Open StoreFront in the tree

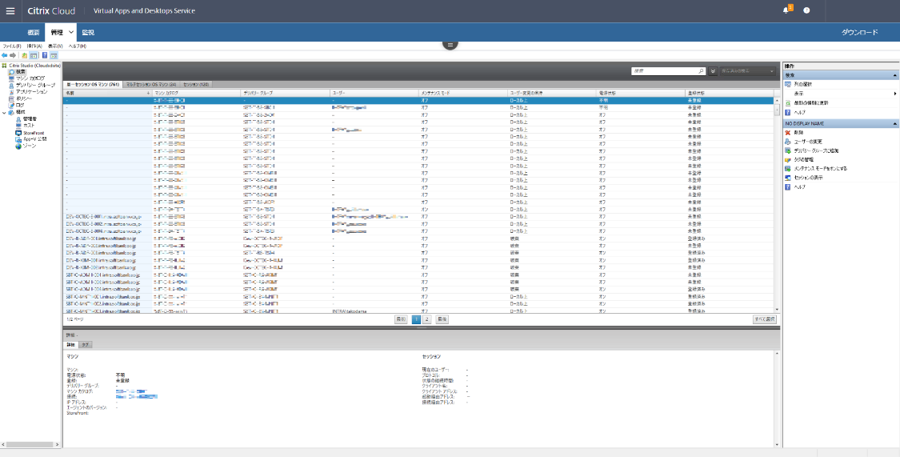coord(34,133)
